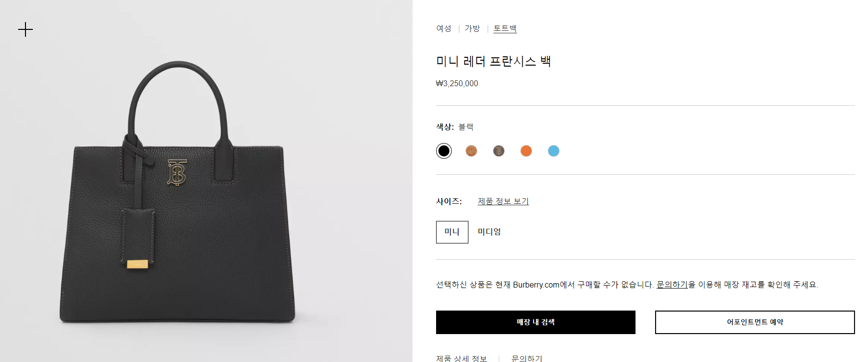Open the 토트백 breadcrumb link
The image size is (856, 362).
click(505, 28)
